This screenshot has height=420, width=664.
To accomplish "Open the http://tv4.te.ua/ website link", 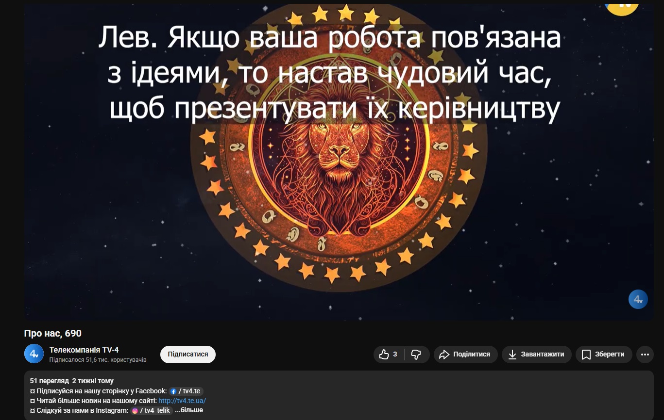I will (182, 401).
